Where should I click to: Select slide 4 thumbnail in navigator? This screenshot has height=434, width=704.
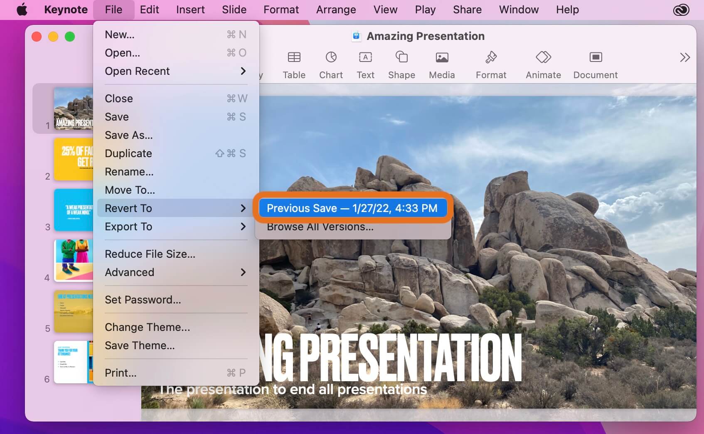74,261
